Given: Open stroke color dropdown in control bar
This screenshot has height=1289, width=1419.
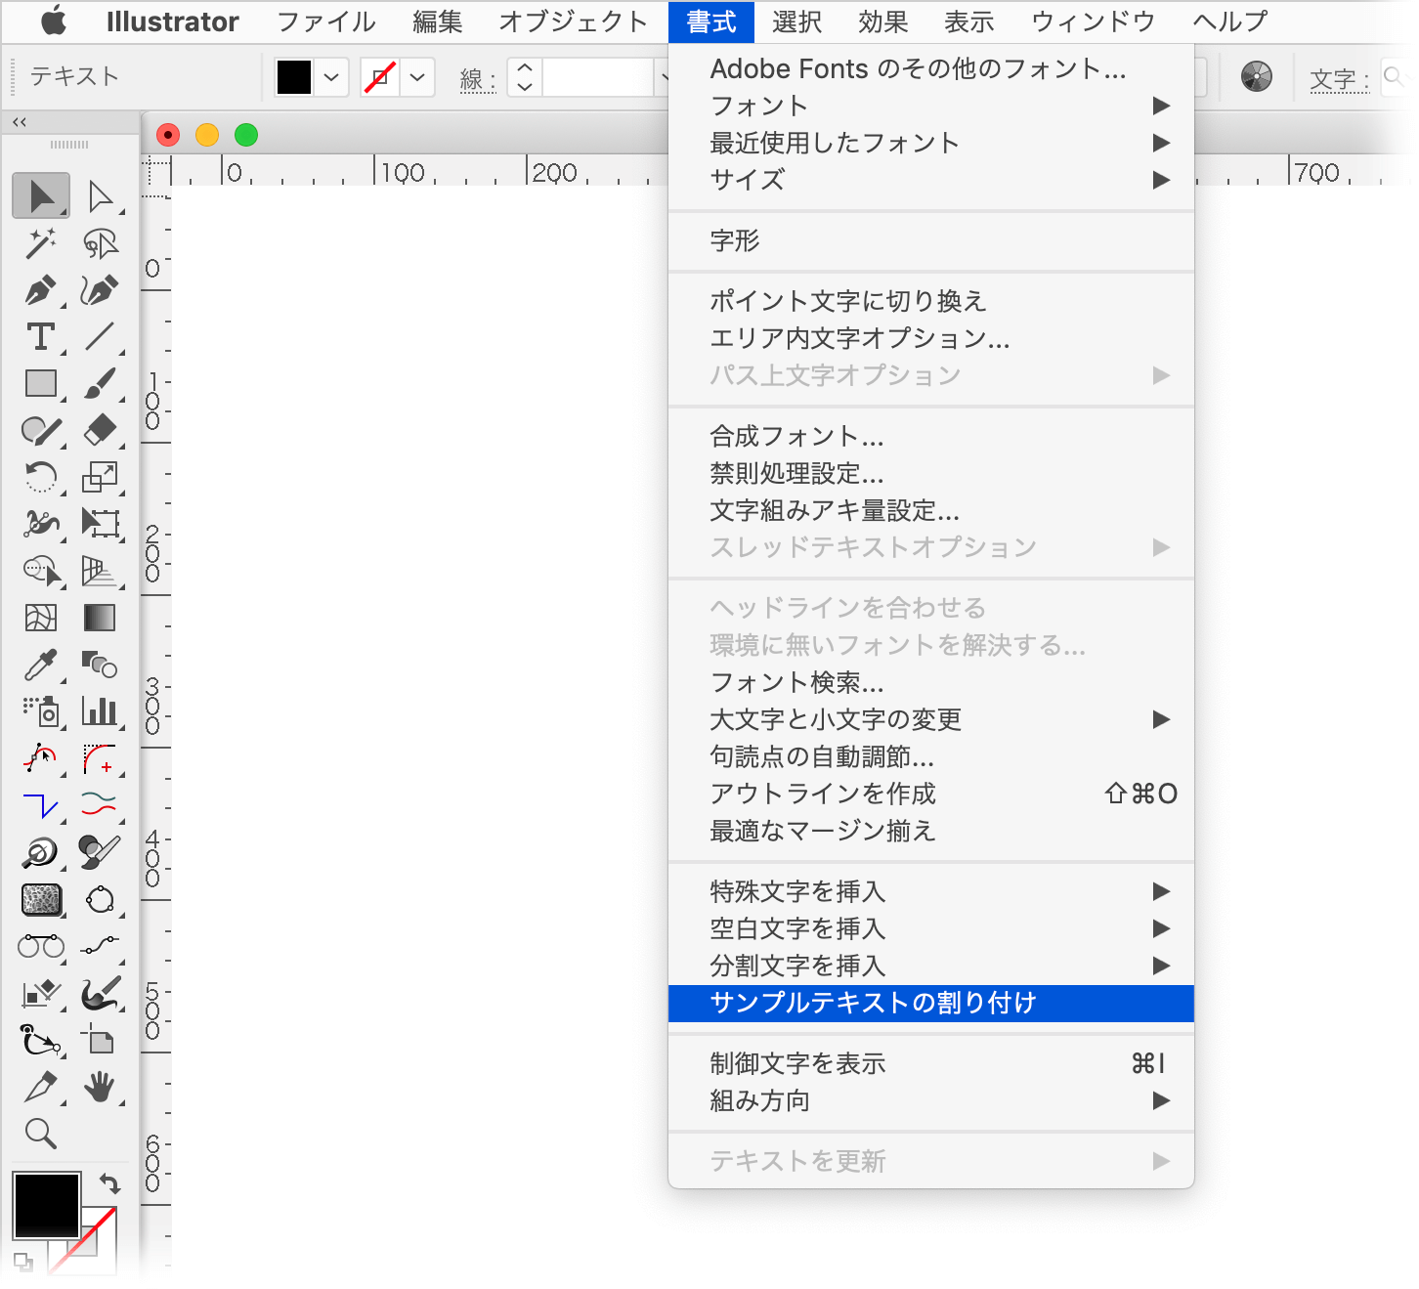Looking at the screenshot, I should 417,77.
